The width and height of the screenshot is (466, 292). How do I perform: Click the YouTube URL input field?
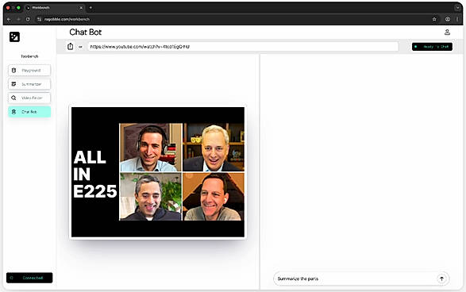click(x=243, y=47)
